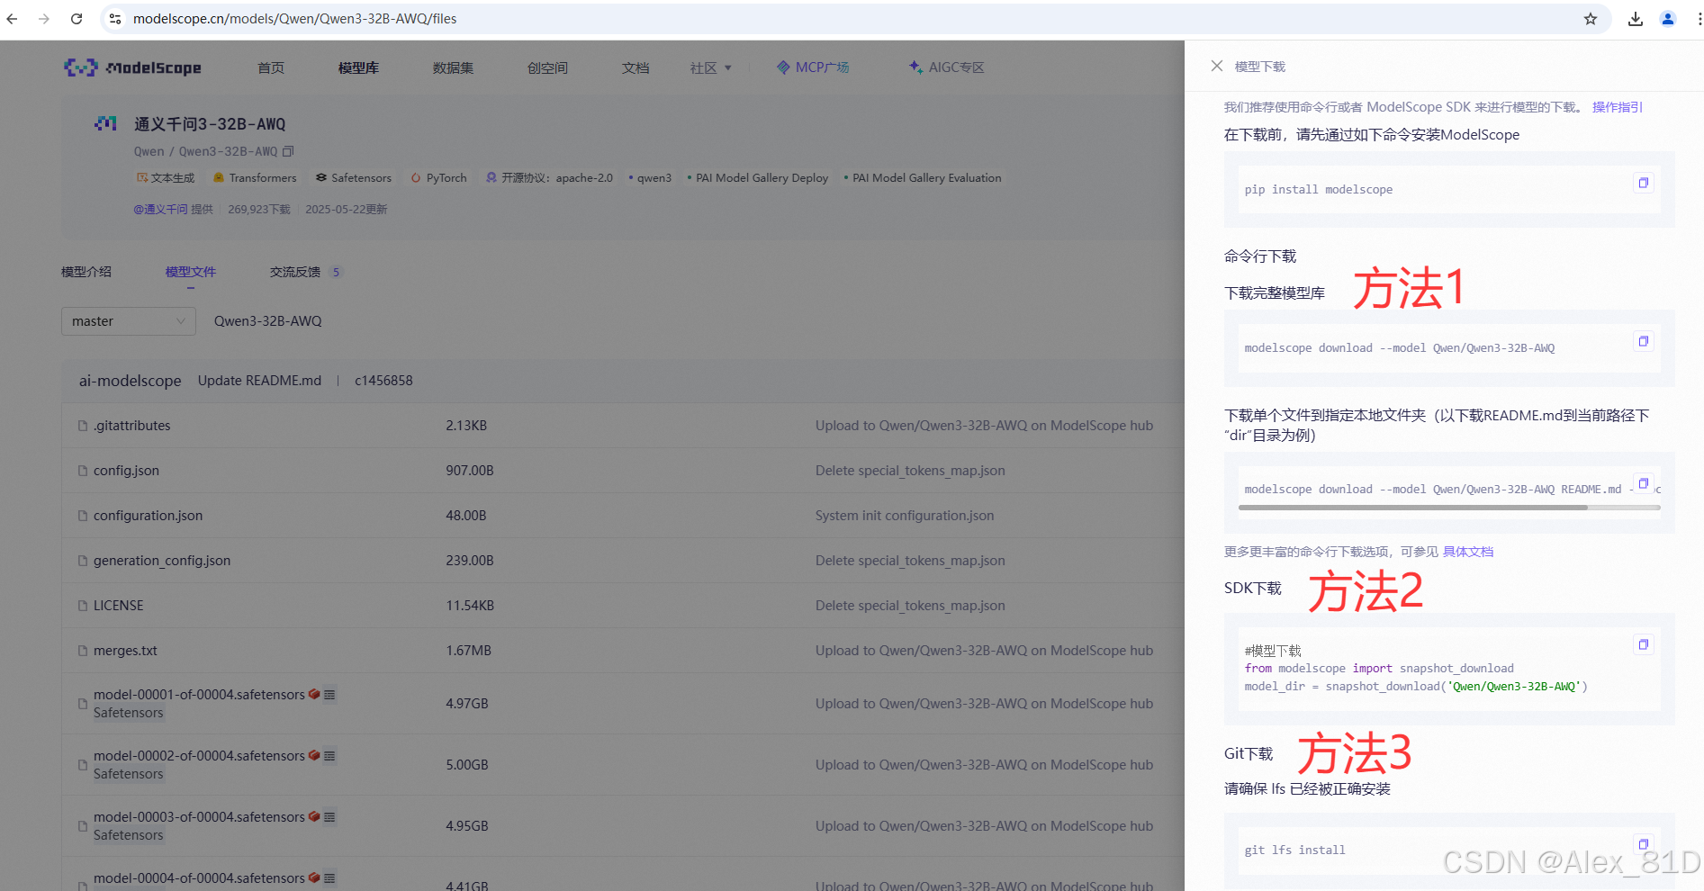1704x891 pixels.
Task: Open the configuration.json file
Action: click(148, 516)
